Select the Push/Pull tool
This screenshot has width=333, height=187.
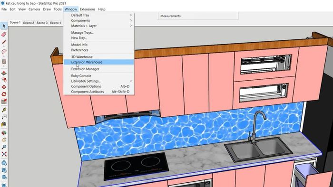coord(4,73)
